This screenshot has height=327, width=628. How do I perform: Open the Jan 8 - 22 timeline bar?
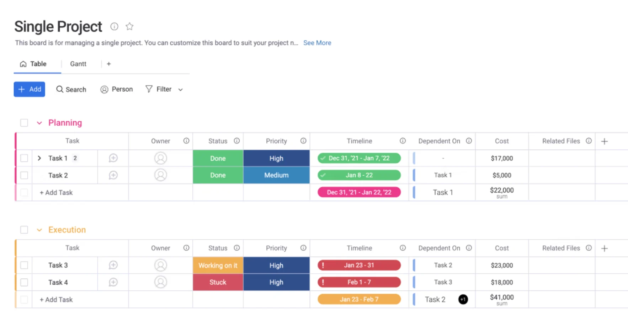359,175
